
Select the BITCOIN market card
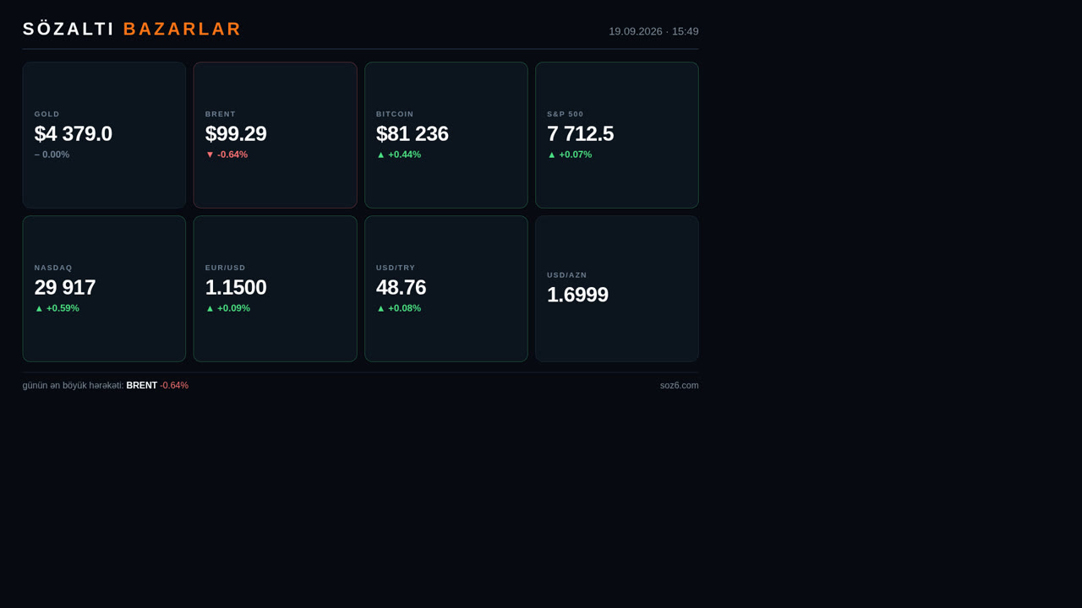(x=446, y=135)
